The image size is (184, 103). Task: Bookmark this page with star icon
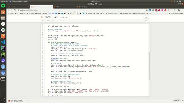pos(143,10)
